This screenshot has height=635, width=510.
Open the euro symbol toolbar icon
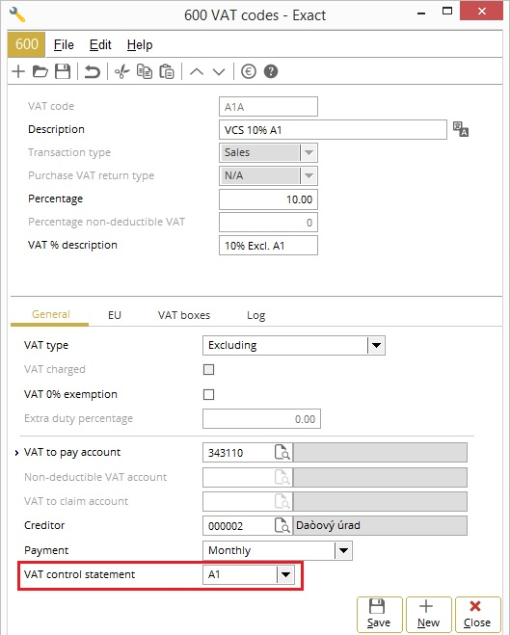(x=249, y=71)
